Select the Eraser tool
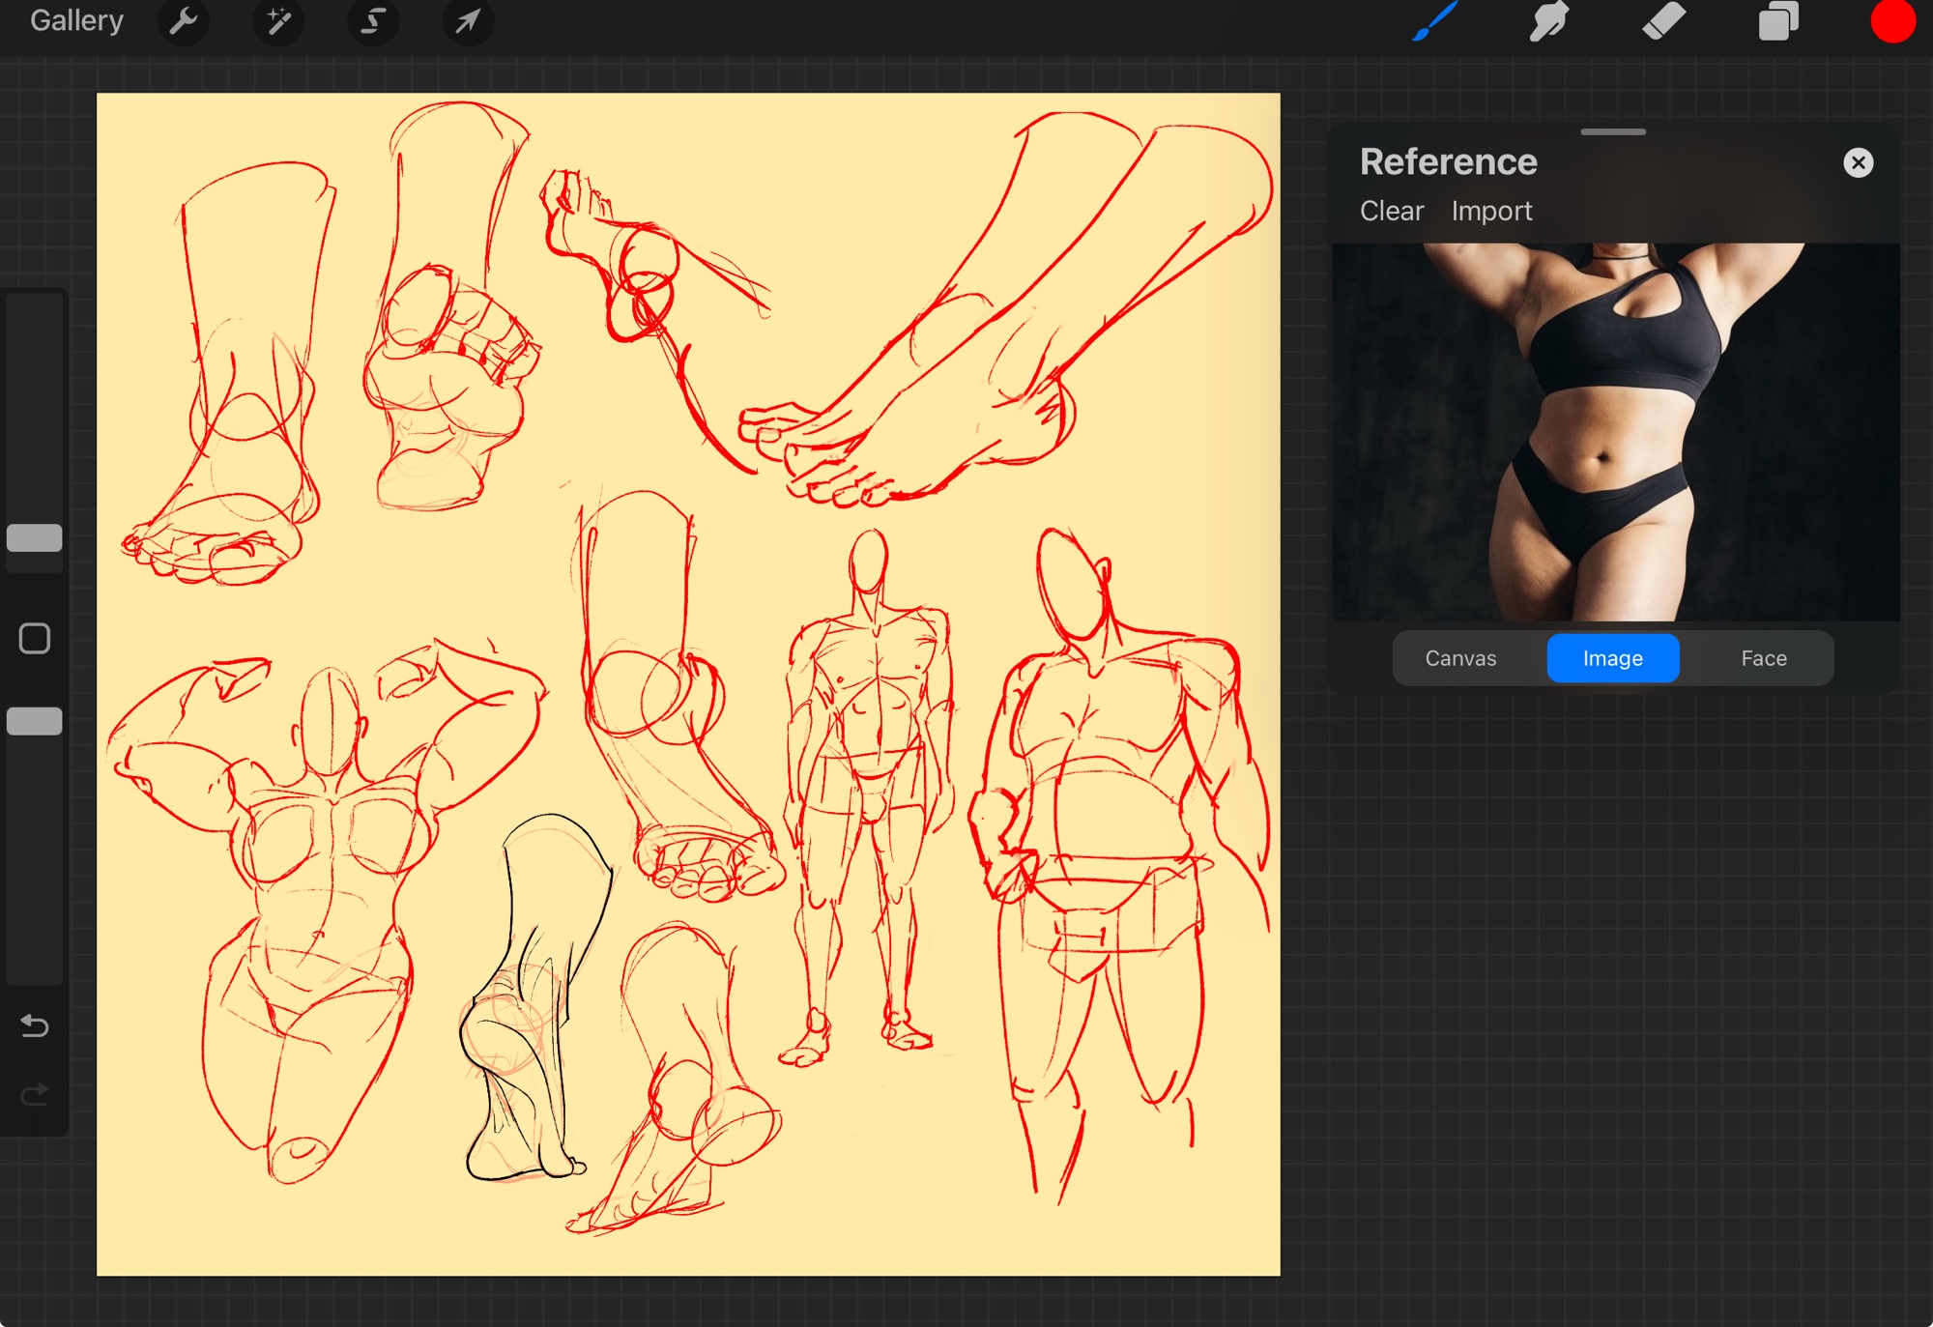The height and width of the screenshot is (1327, 1933). coord(1663,21)
